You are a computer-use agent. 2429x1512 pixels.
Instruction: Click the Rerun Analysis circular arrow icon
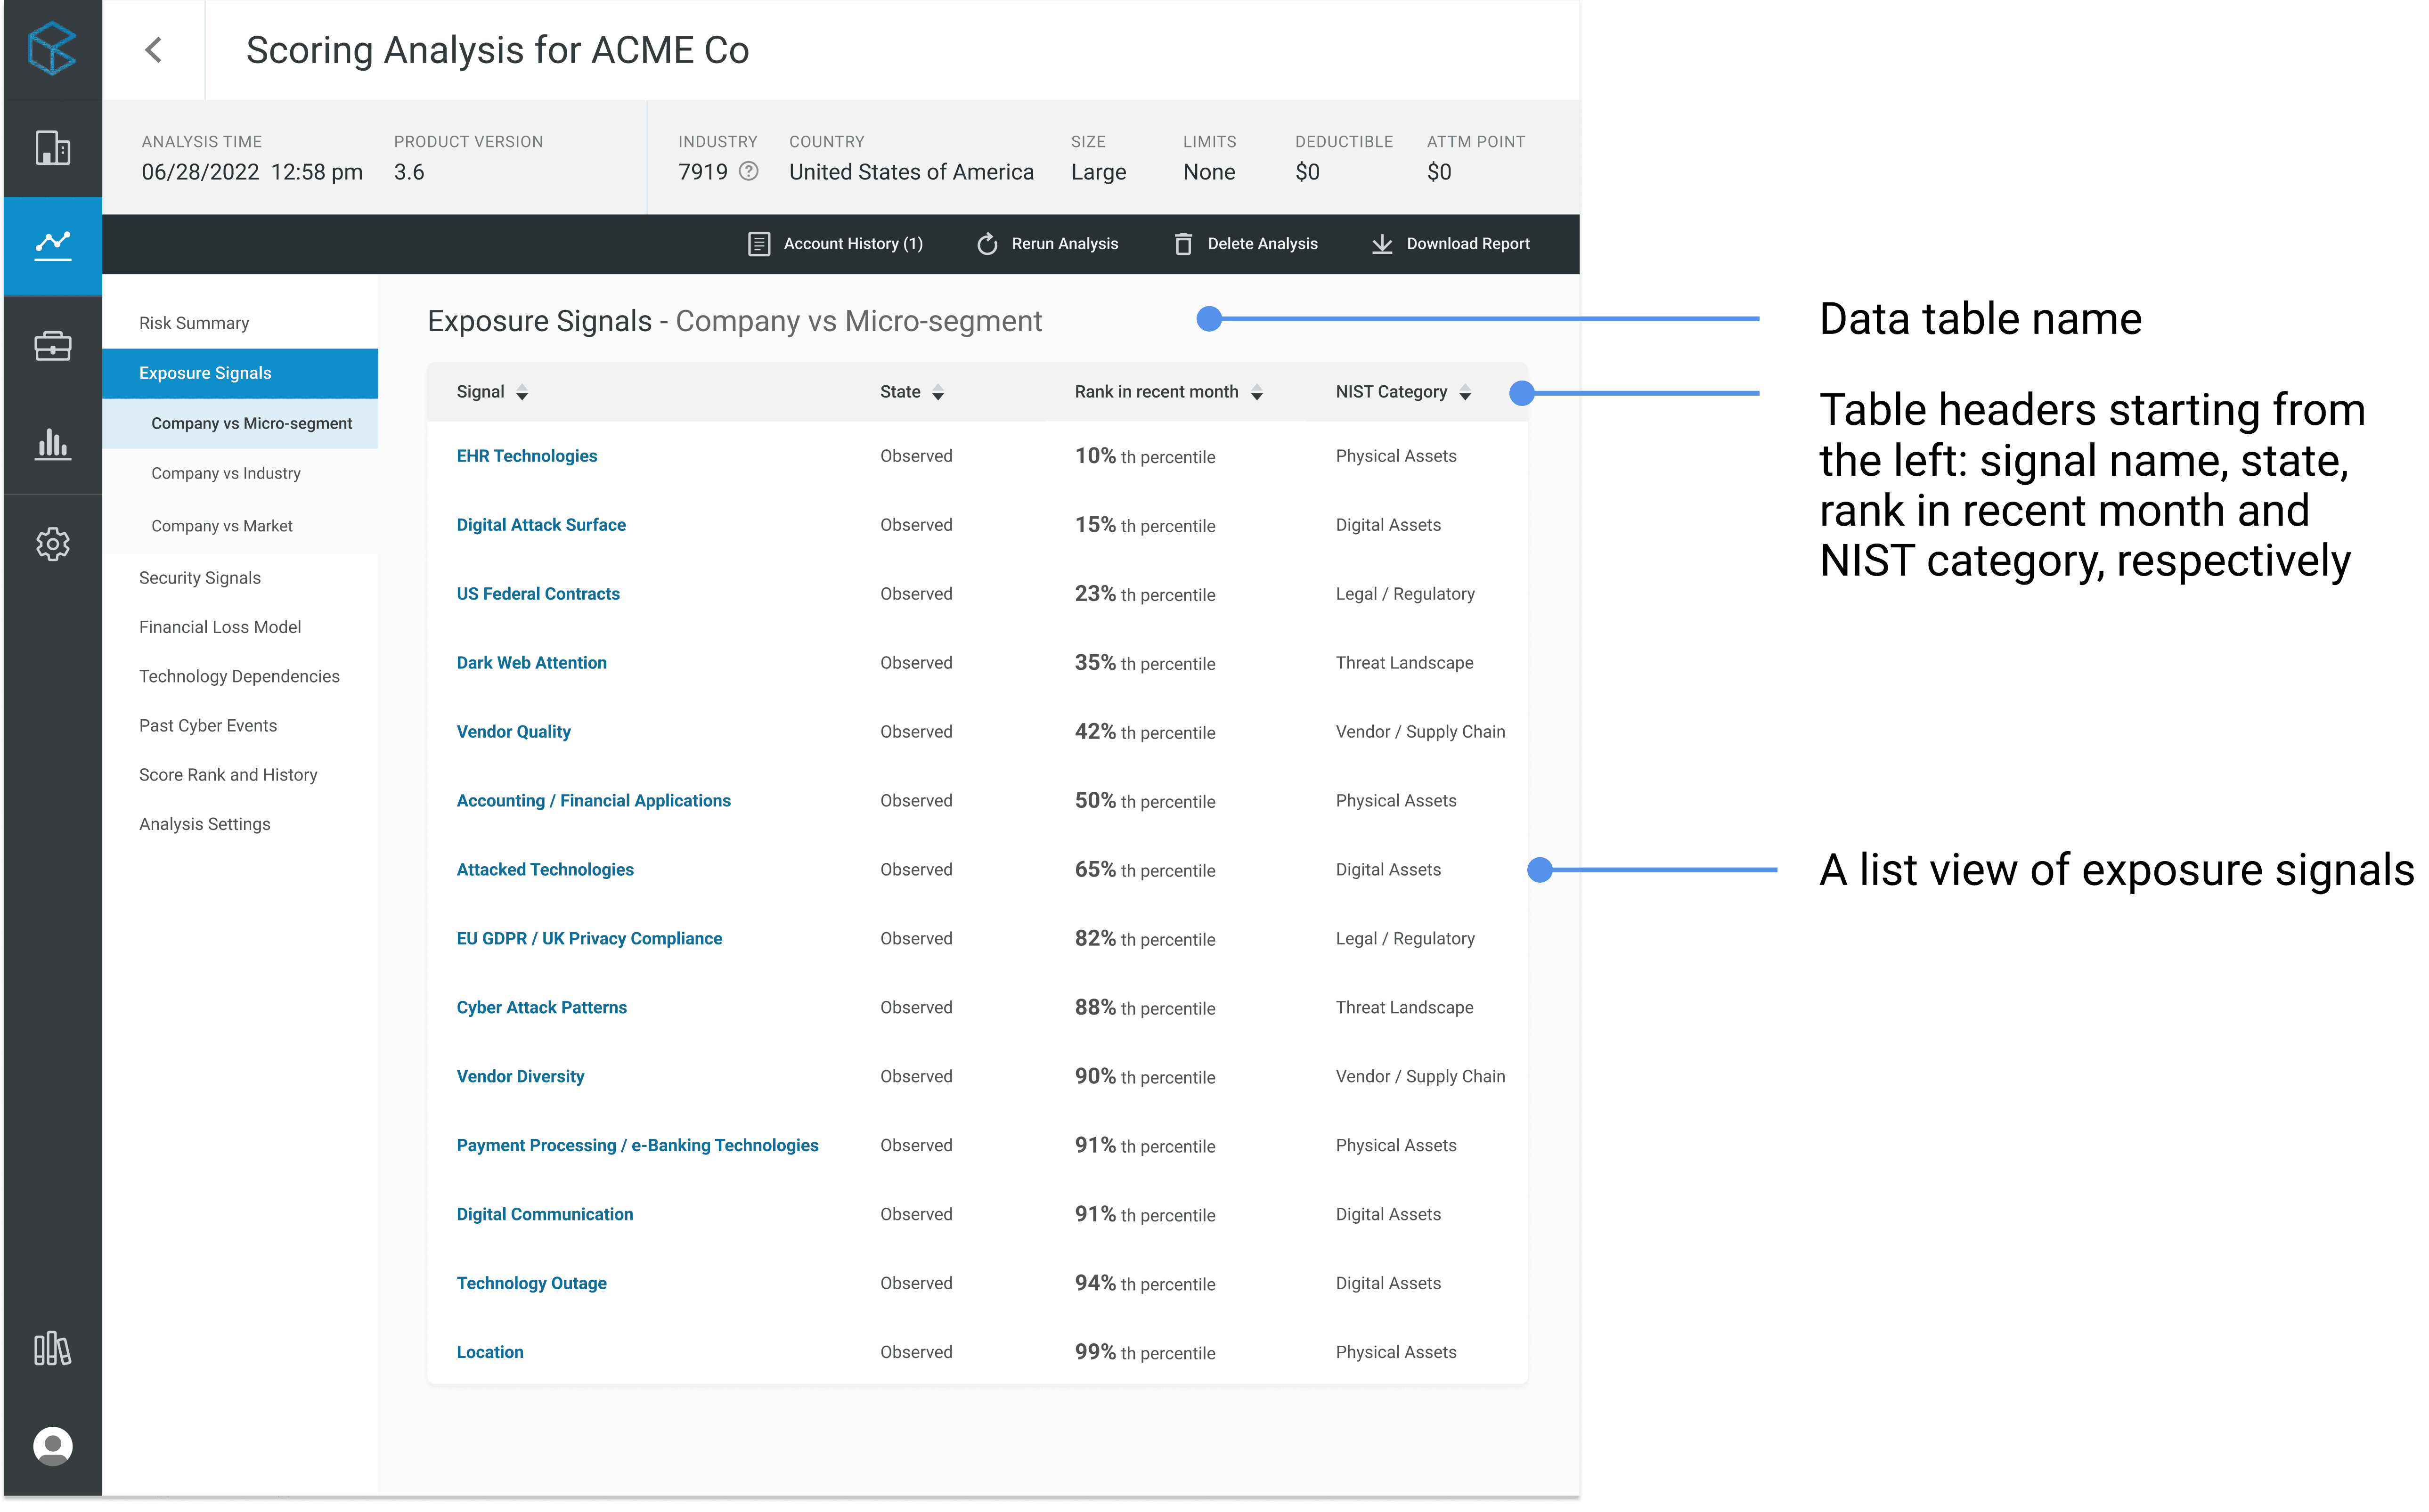point(987,244)
